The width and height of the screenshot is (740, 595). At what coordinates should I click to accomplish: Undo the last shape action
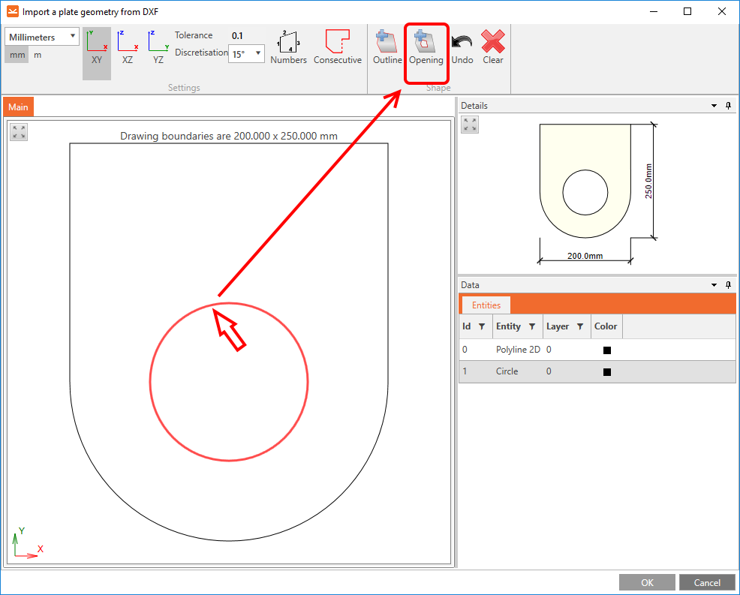click(462, 47)
